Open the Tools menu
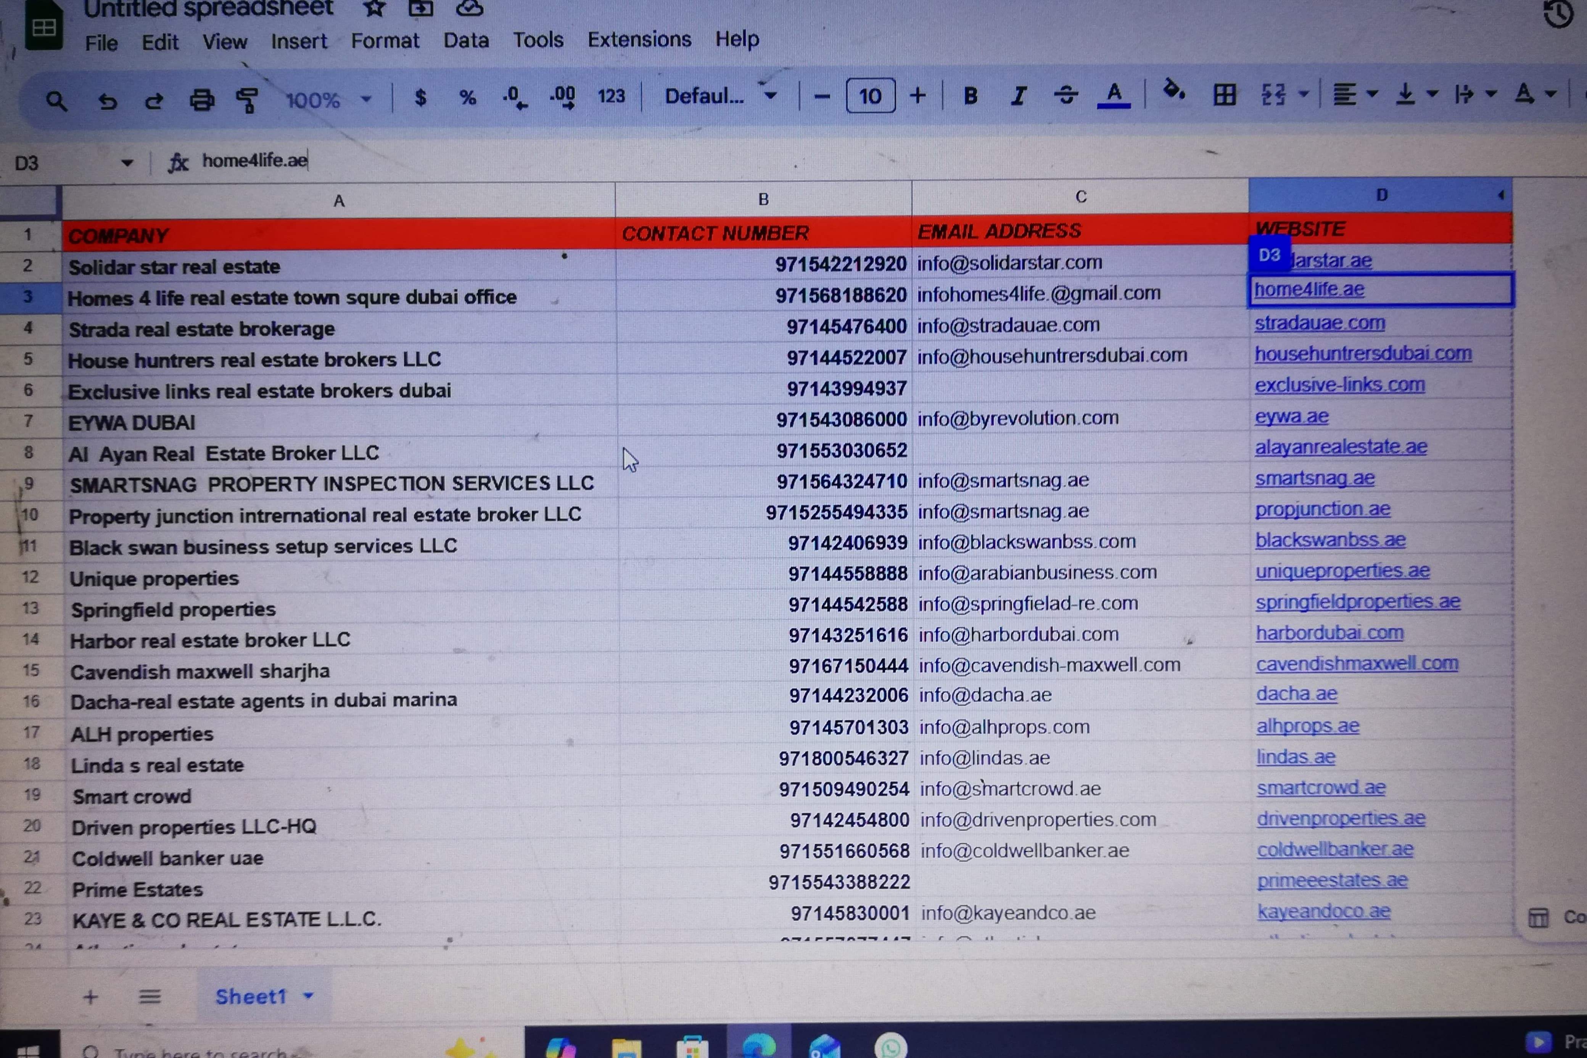The image size is (1587, 1058). coord(538,40)
